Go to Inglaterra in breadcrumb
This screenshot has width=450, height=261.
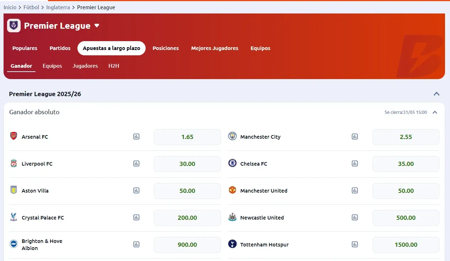click(x=59, y=7)
